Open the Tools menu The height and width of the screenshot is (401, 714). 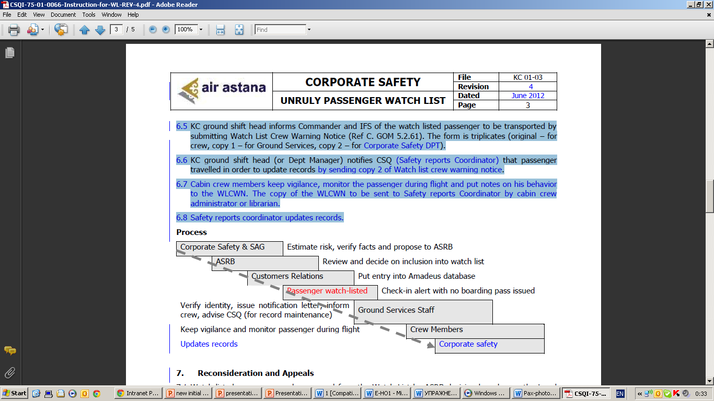click(89, 15)
